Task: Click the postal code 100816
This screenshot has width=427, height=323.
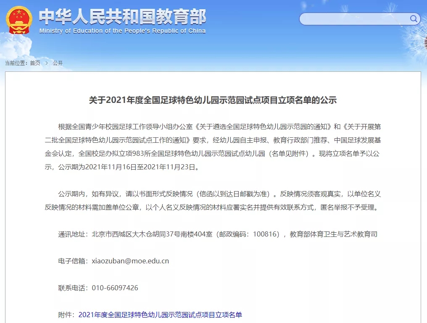Action: coord(266,234)
